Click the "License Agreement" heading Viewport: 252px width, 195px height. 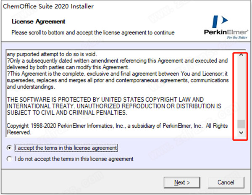(x=38, y=21)
